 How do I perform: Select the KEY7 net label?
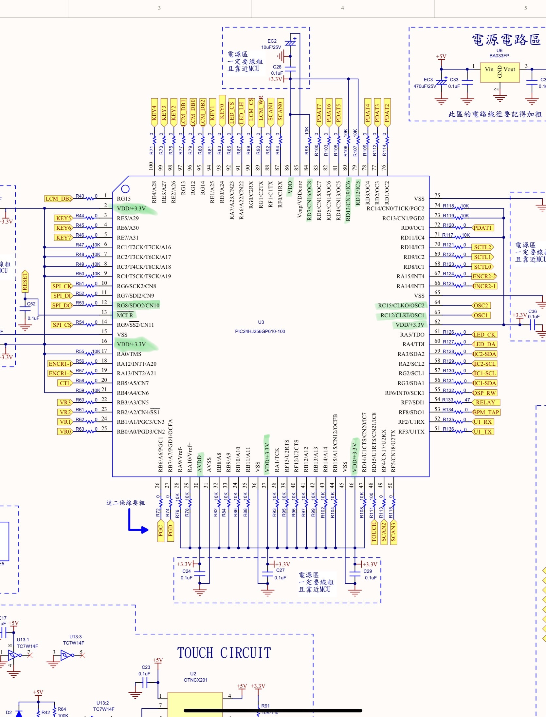point(64,238)
